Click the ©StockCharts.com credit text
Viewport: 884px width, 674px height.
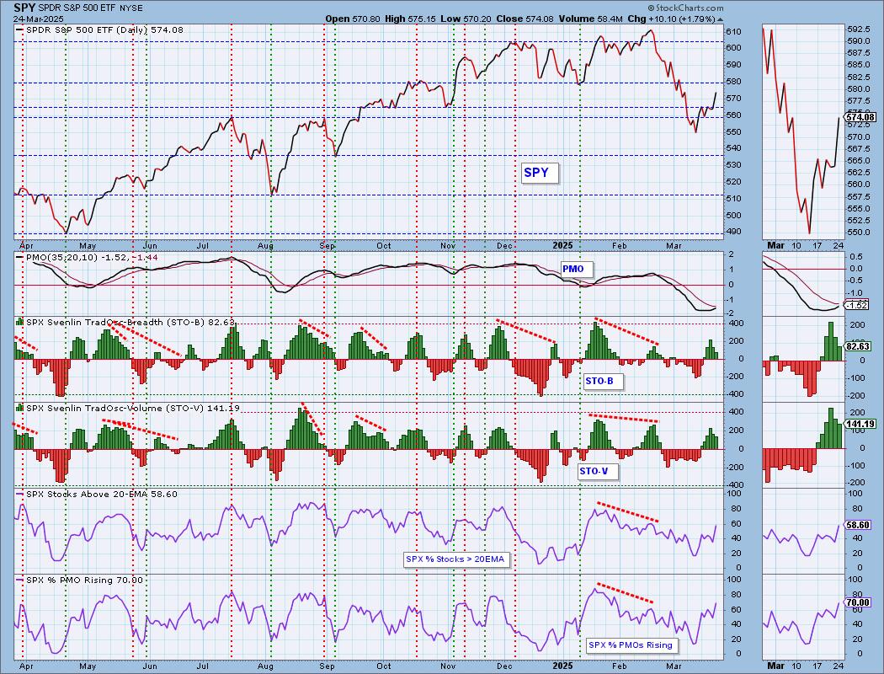pyautogui.click(x=685, y=8)
